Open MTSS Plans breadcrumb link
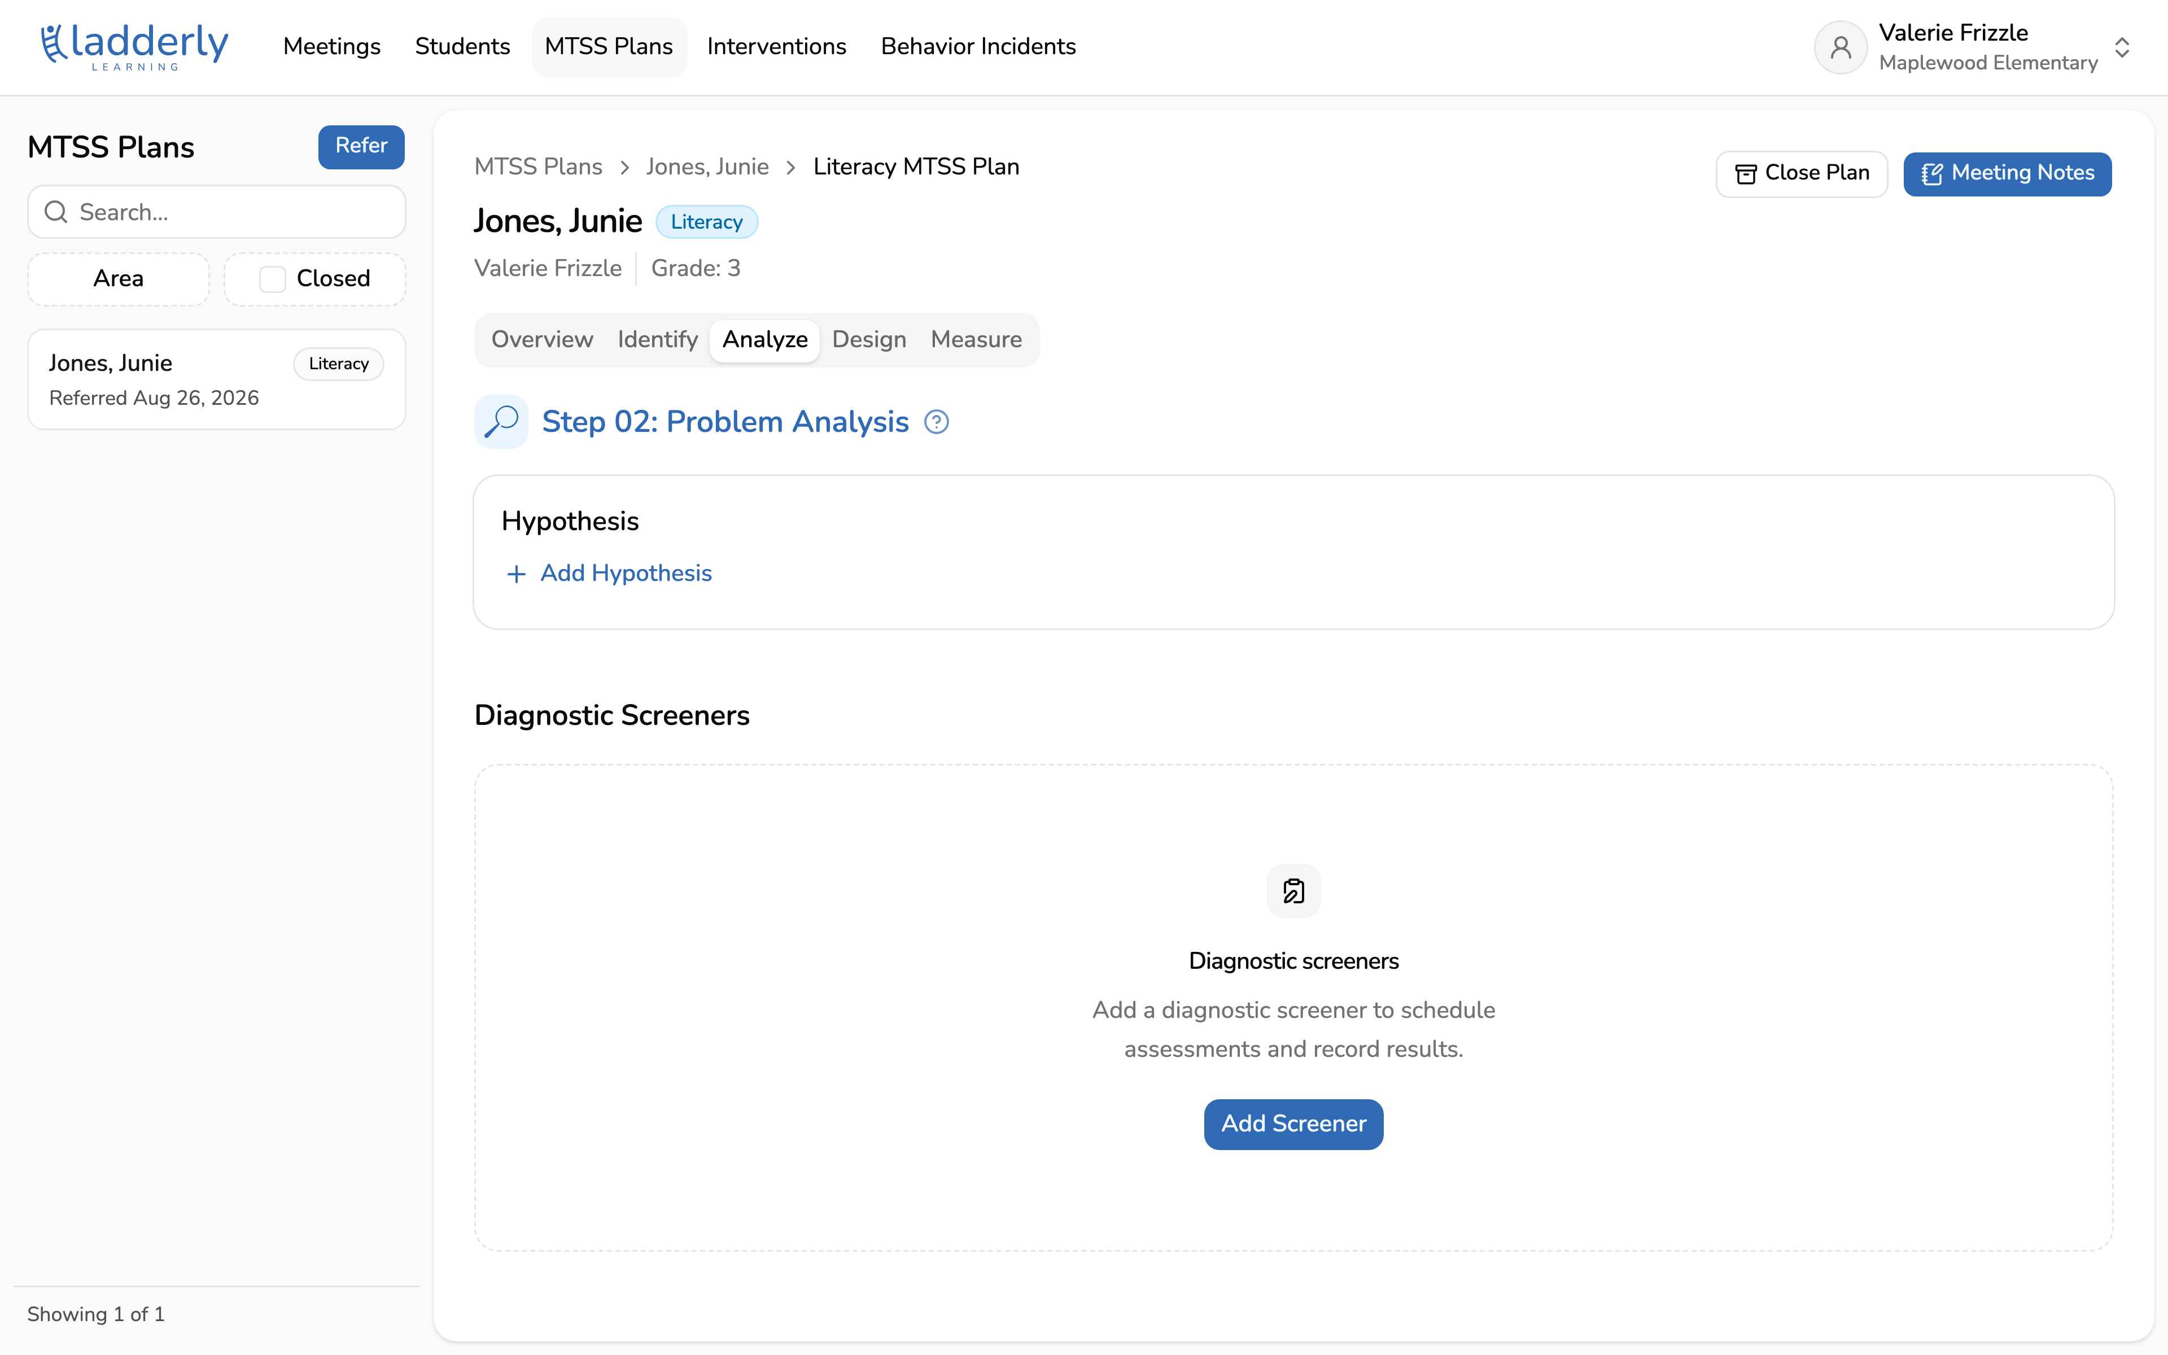The width and height of the screenshot is (2168, 1355). point(539,167)
